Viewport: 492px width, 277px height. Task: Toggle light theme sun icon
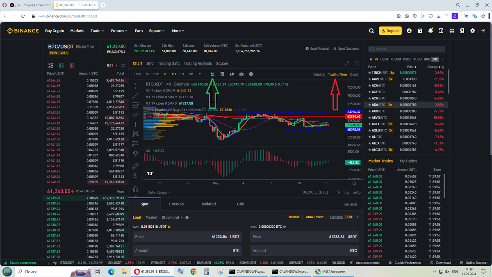(x=483, y=31)
